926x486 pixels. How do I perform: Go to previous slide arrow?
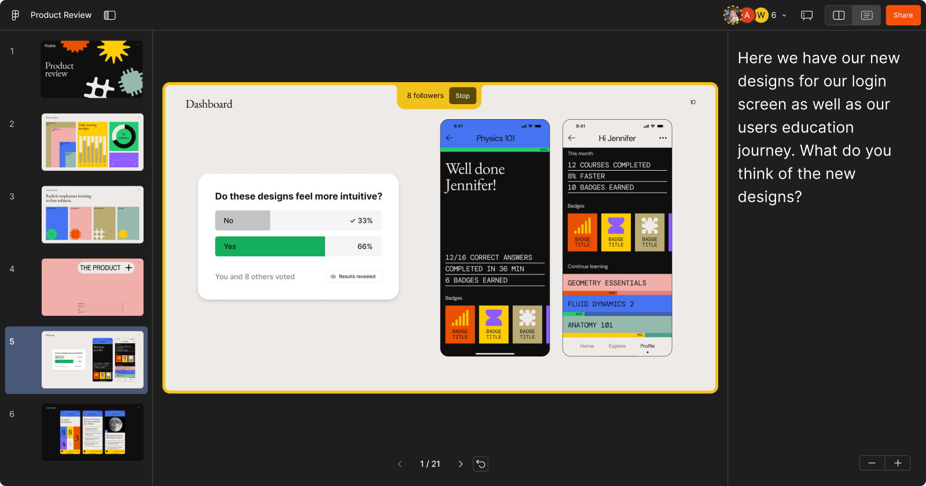coord(399,464)
